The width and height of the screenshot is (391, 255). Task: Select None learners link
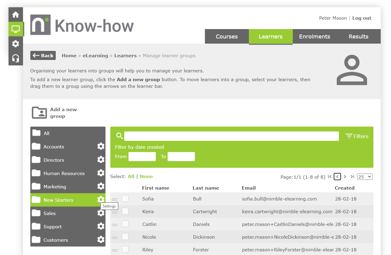click(x=146, y=177)
